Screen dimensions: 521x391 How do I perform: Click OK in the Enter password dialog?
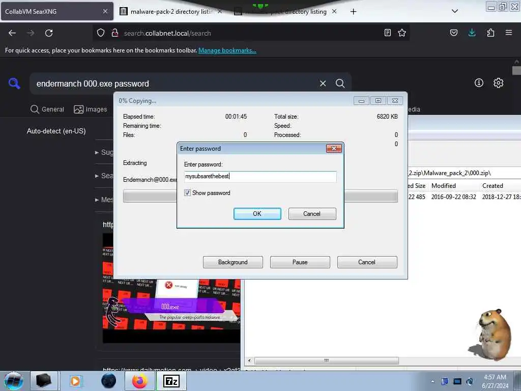click(x=257, y=214)
